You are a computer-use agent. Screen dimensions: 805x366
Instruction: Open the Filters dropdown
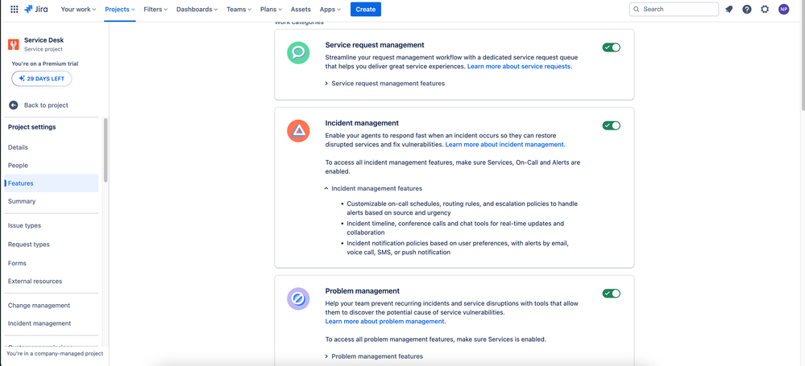pos(156,9)
